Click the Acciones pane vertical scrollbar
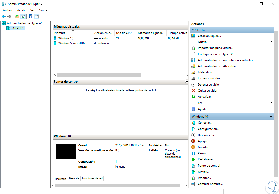This screenshot has height=194, width=279. (276, 104)
